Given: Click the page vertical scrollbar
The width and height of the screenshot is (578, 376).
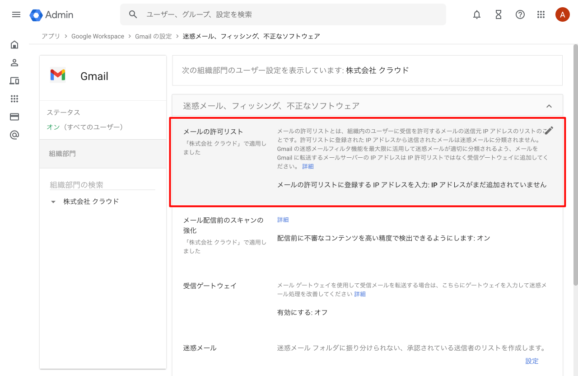Looking at the screenshot, I should tap(575, 165).
